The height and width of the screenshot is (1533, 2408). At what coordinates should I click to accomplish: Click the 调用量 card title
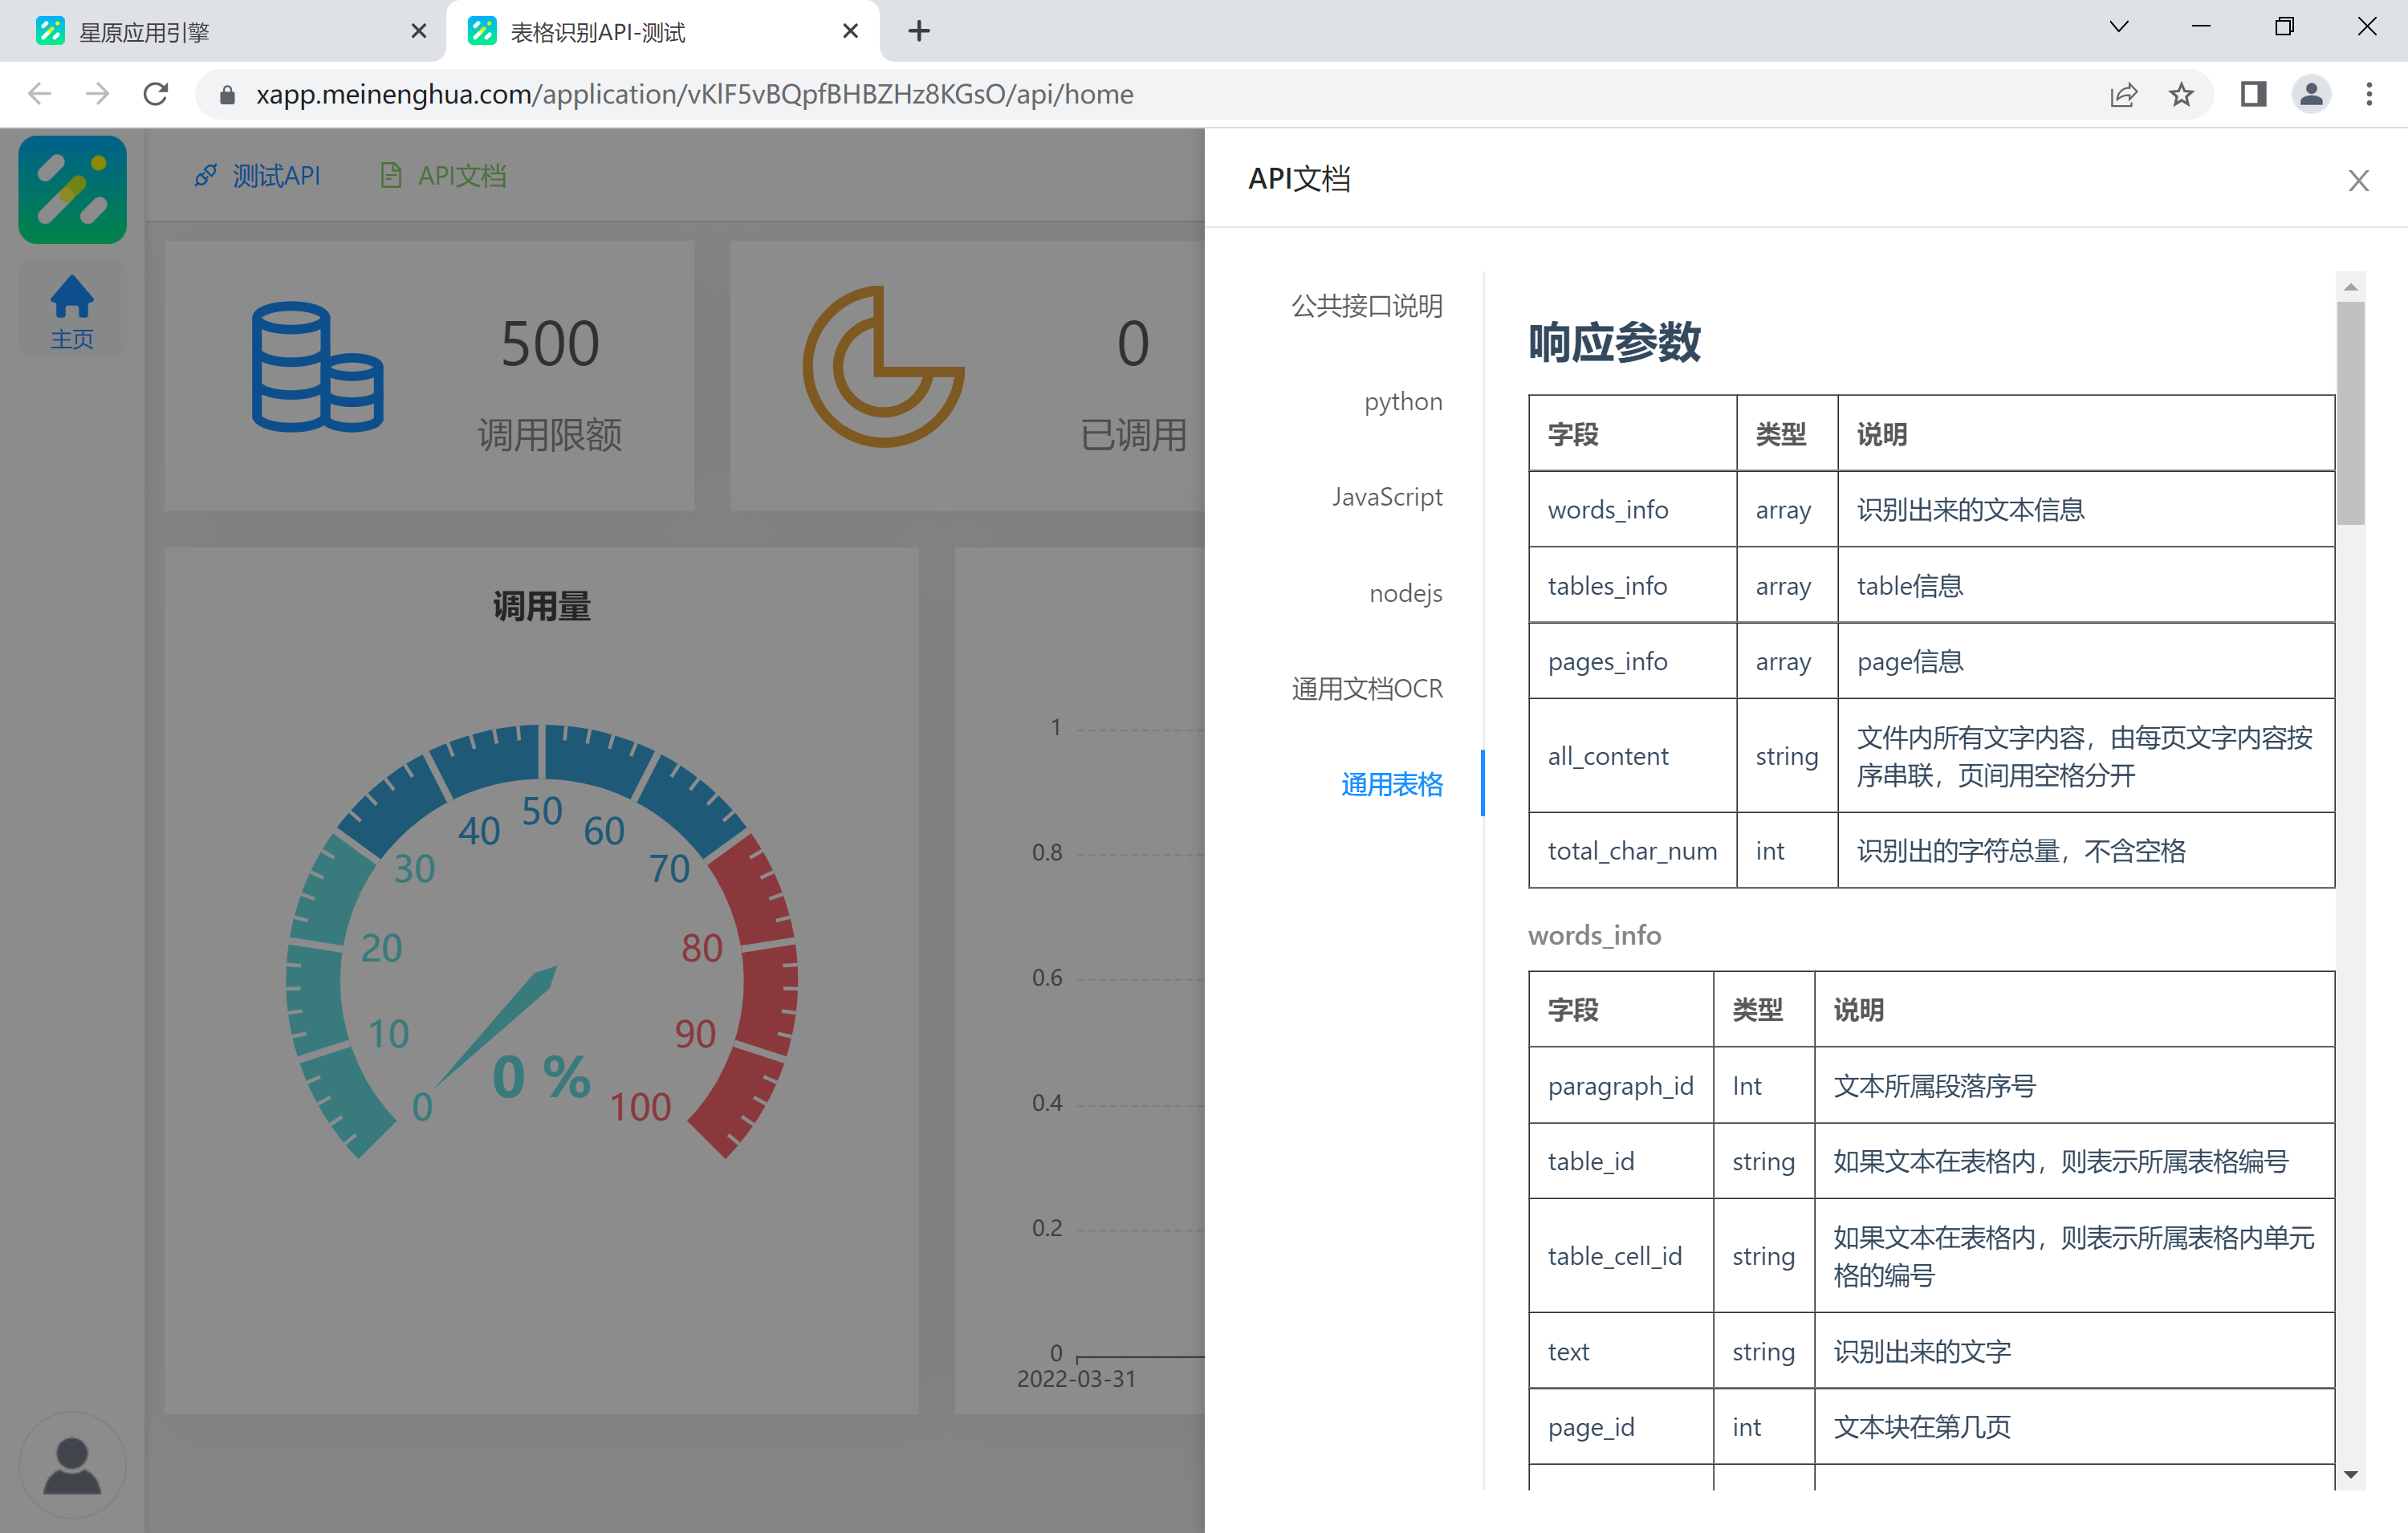[541, 606]
